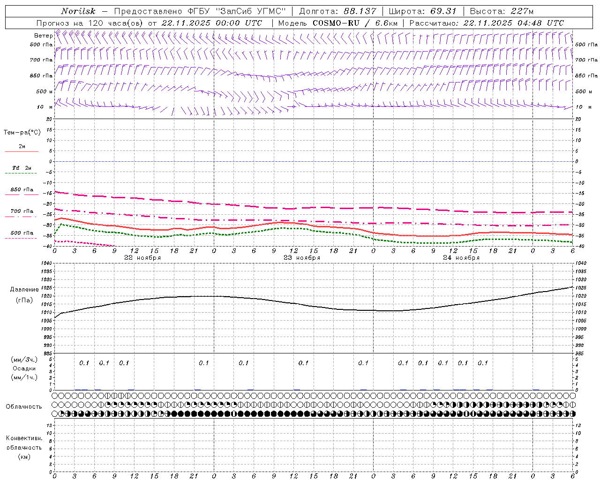Click the 700 гПа temperature legend entry
The image size is (600, 480).
pyautogui.click(x=22, y=212)
